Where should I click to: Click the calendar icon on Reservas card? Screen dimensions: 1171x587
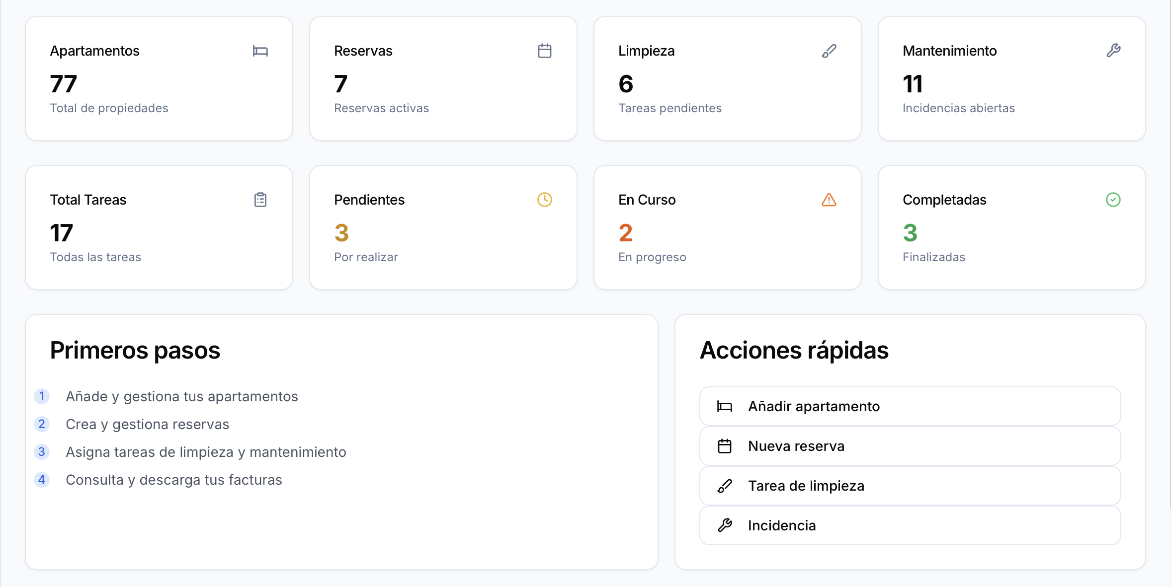[545, 51]
